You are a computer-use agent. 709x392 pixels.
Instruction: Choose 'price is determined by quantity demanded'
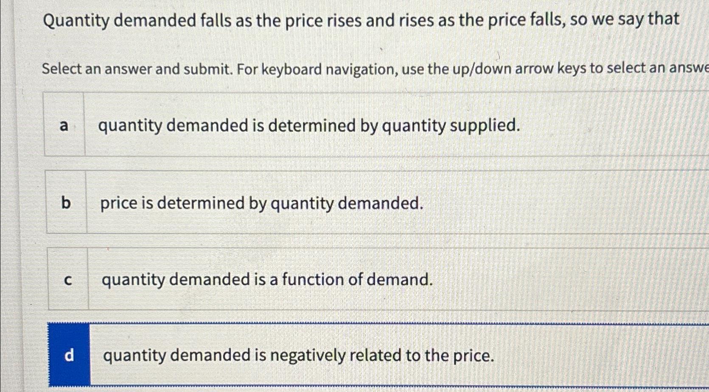(261, 203)
